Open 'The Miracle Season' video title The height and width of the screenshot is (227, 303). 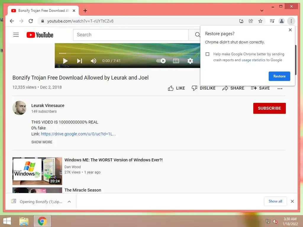83,190
